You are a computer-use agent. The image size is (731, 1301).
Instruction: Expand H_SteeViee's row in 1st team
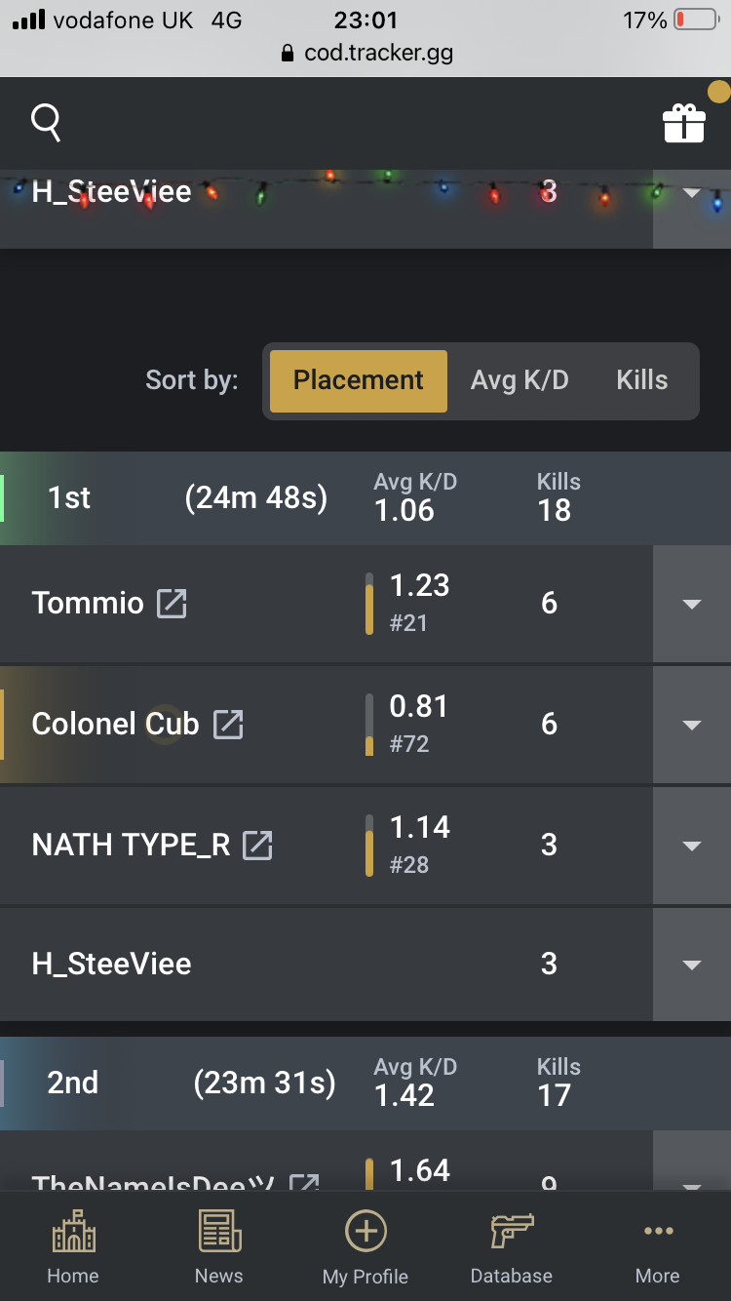tap(692, 965)
